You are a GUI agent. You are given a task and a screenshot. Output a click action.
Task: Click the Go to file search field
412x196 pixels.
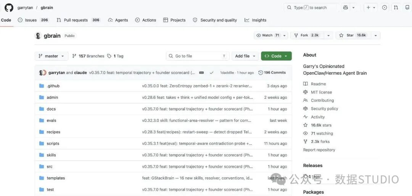(198, 56)
